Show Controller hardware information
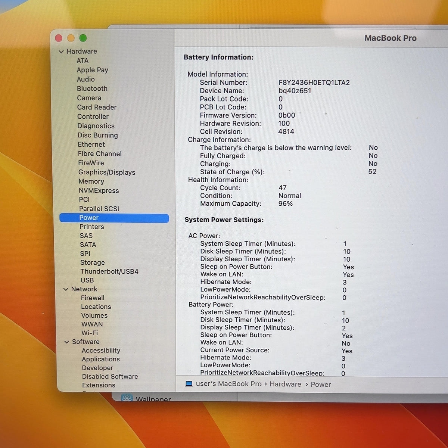This screenshot has width=448, height=448. 93,116
